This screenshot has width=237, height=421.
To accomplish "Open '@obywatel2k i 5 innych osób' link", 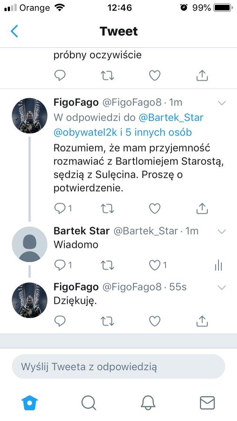I will 123,132.
